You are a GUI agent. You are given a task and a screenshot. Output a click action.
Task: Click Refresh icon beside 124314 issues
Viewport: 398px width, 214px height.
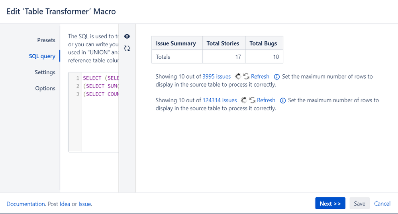pyautogui.click(x=252, y=100)
